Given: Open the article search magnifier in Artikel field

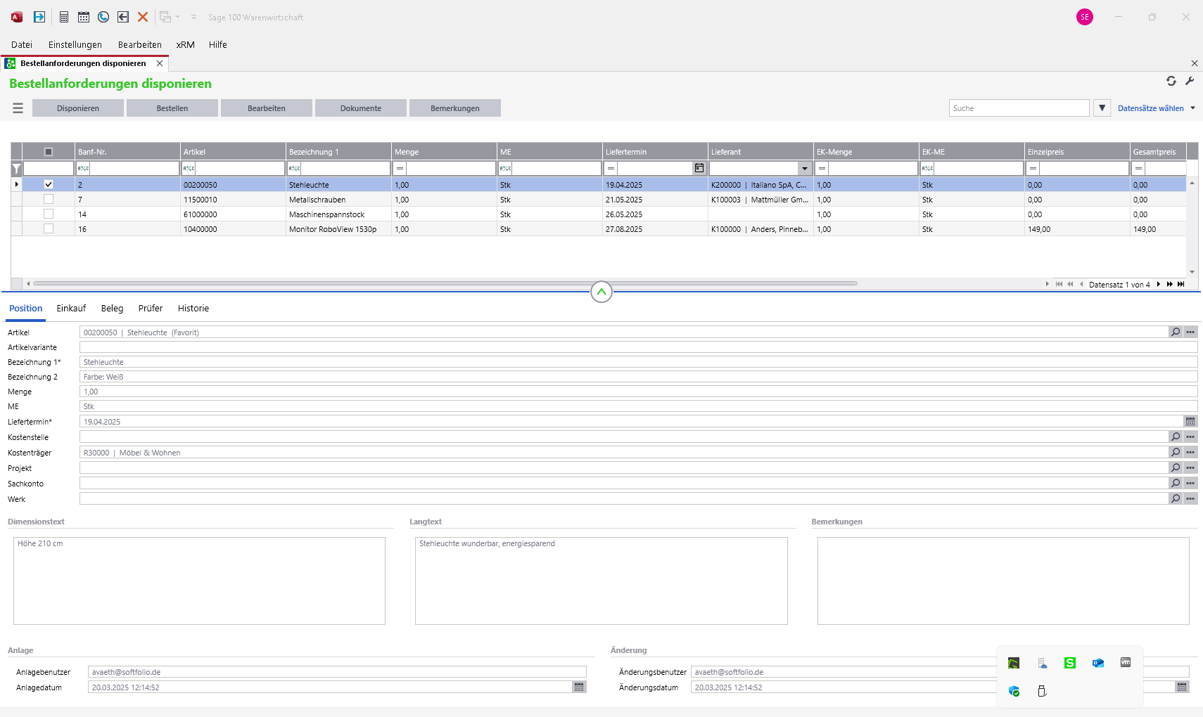Looking at the screenshot, I should [1176, 332].
